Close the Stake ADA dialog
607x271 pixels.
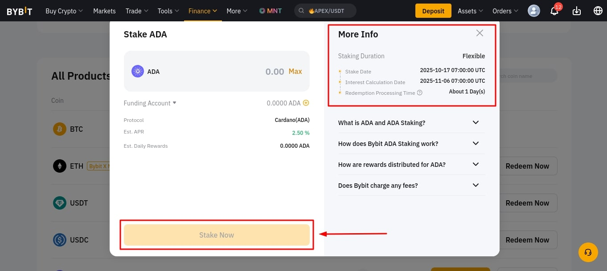point(480,33)
